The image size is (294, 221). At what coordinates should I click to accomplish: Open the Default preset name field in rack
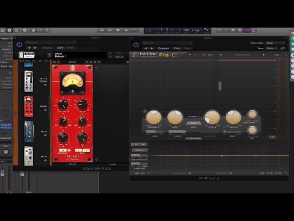[x=80, y=55]
